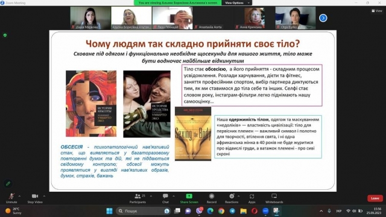Open the Windows Start menu
This screenshot has width=386, height=217.
coord(109,211)
